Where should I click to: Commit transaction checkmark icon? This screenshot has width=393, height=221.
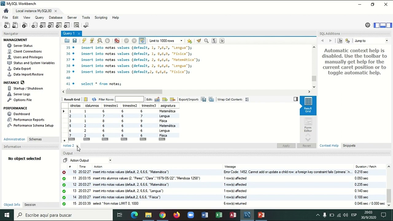[x=126, y=41]
